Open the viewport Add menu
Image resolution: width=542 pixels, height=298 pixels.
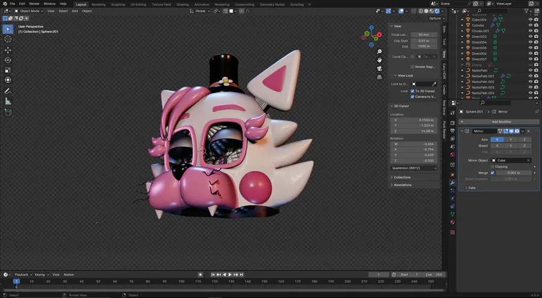click(x=75, y=11)
